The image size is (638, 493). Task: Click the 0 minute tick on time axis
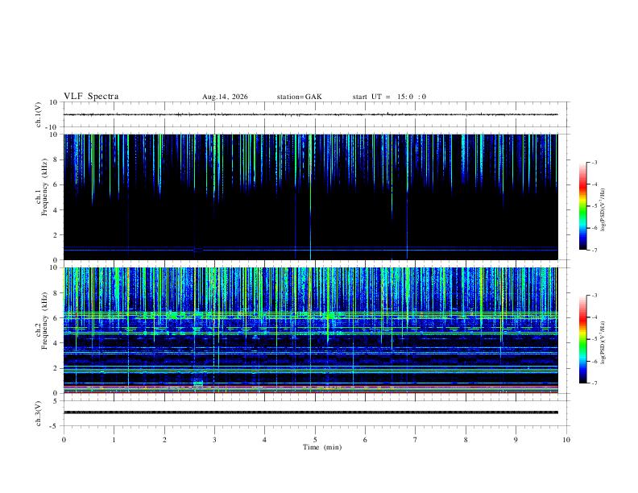point(64,440)
